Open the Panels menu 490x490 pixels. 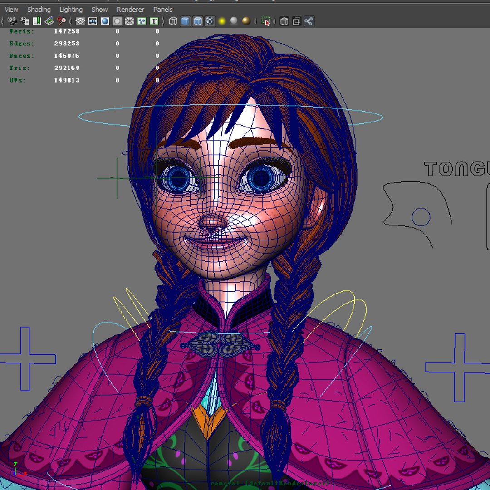point(163,10)
